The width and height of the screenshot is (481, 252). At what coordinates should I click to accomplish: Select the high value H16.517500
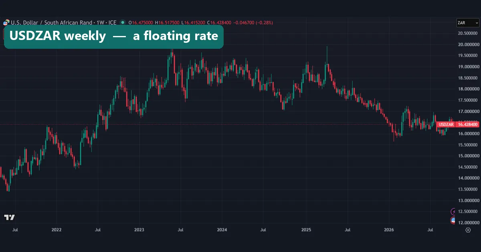(168, 23)
